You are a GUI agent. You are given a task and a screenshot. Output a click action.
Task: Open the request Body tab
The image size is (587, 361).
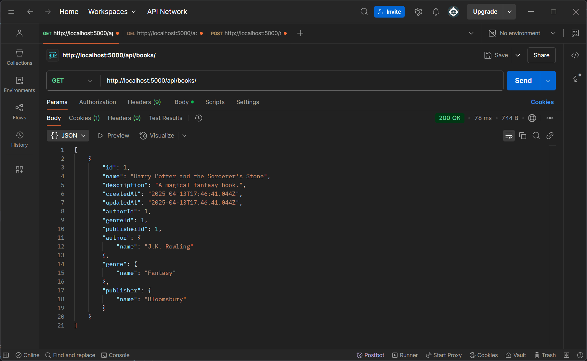click(x=184, y=102)
